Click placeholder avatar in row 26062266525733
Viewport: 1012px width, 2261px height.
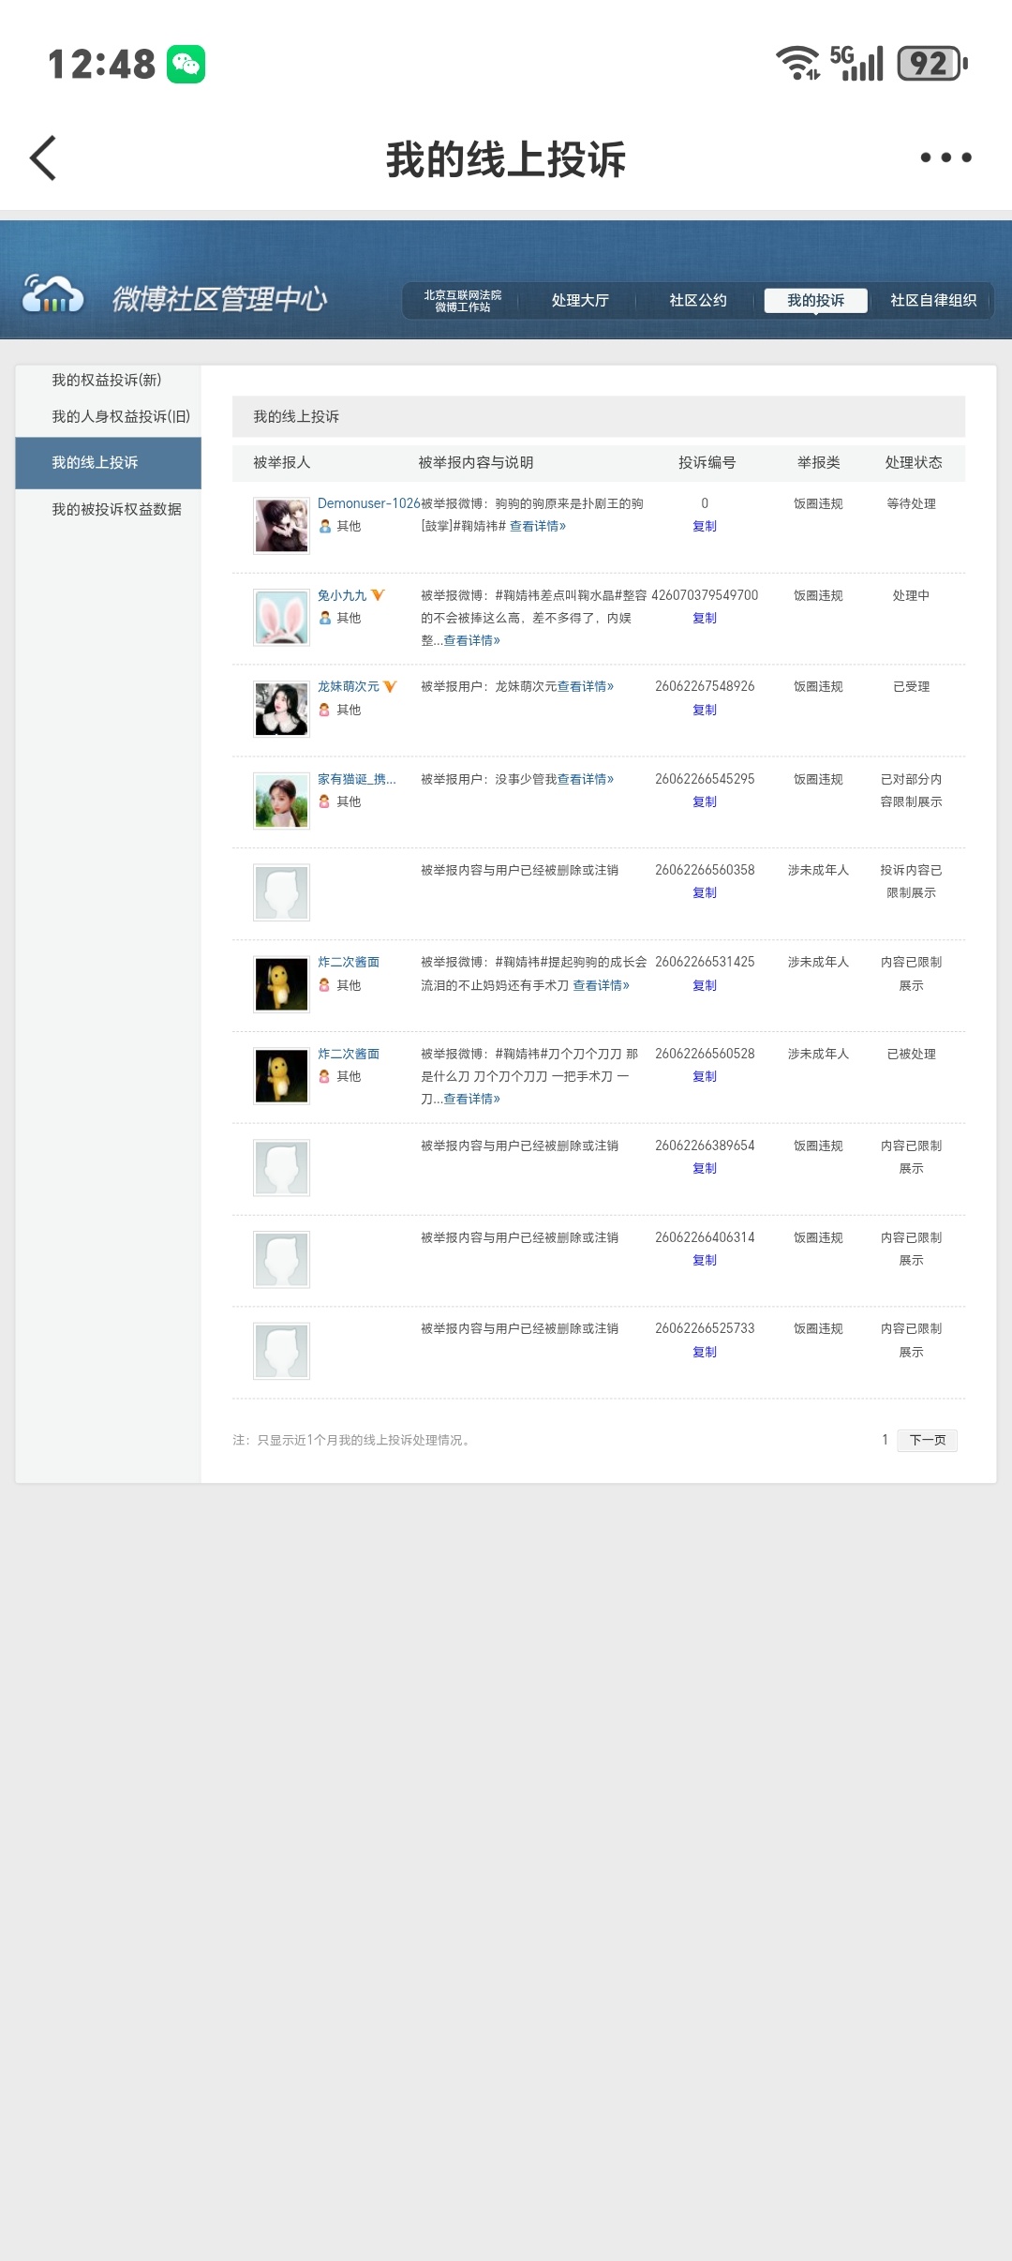(281, 1352)
